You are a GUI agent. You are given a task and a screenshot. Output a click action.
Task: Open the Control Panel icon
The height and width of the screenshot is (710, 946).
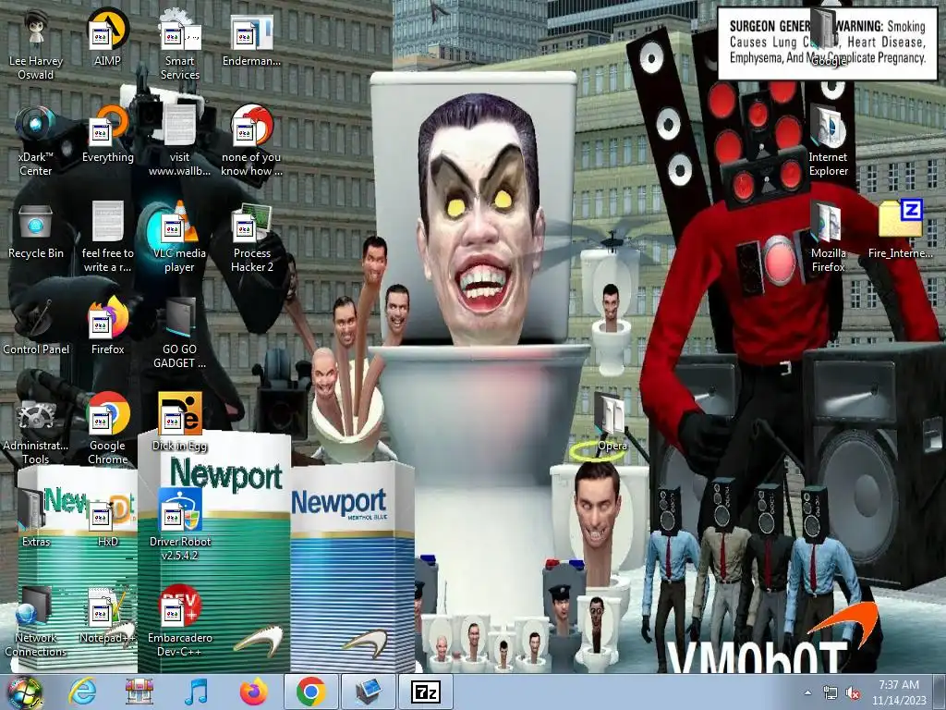pos(36,326)
